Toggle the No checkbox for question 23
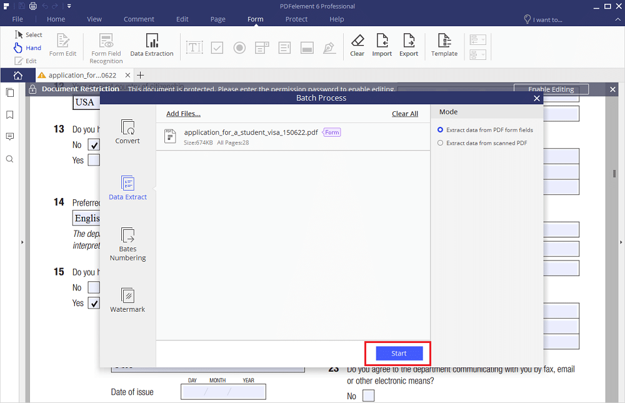The width and height of the screenshot is (625, 403). tap(369, 396)
